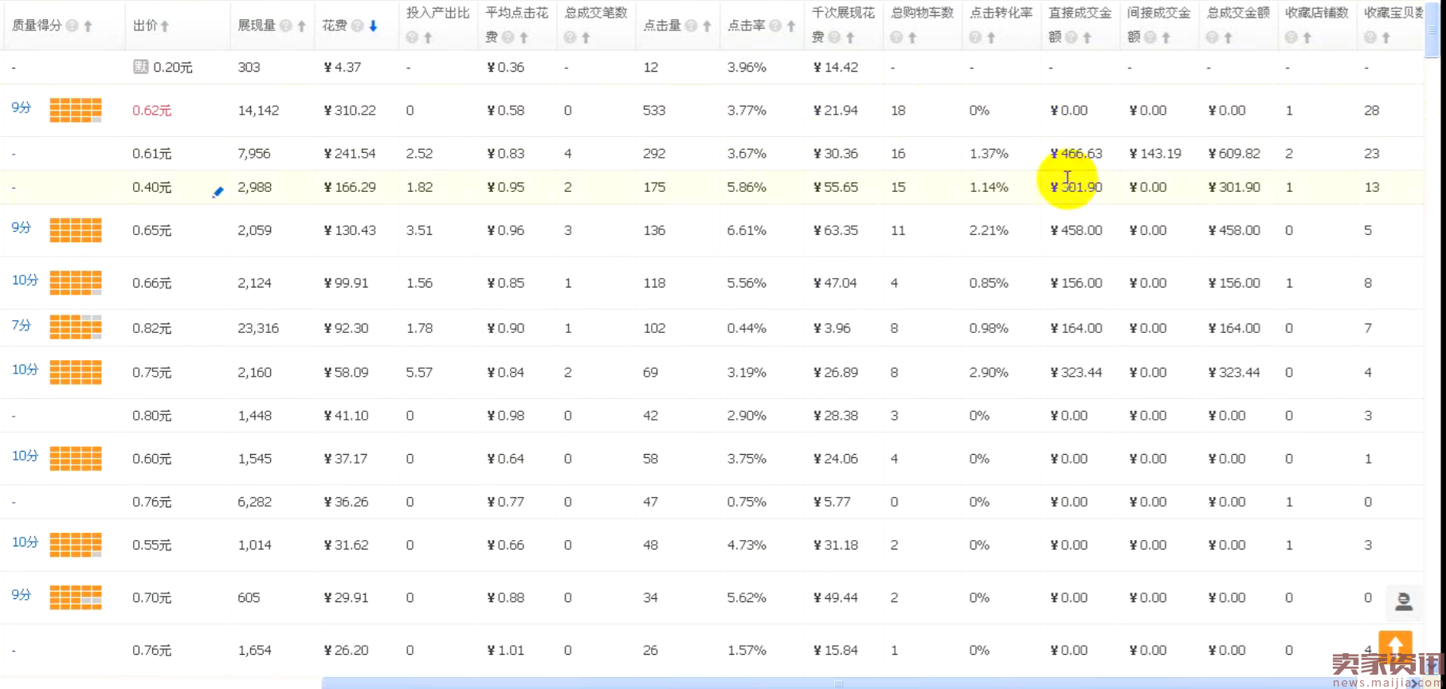Image resolution: width=1446 pixels, height=689 pixels.
Task: Open help icon for 间接成交金额 column
Action: coord(1150,37)
